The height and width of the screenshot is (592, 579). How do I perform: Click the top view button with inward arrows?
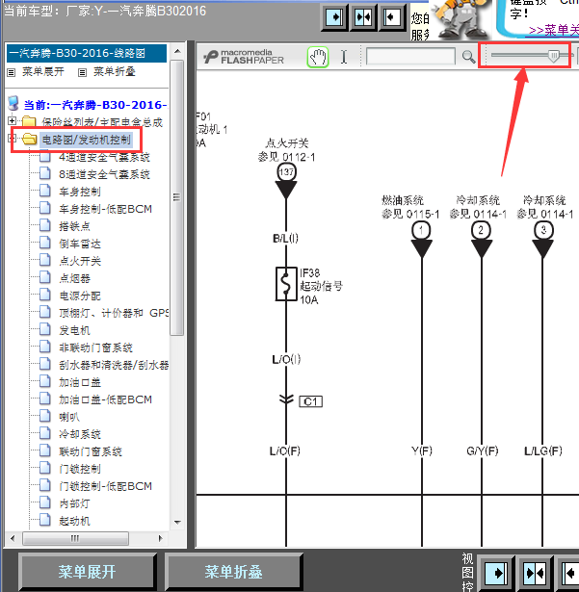click(363, 17)
